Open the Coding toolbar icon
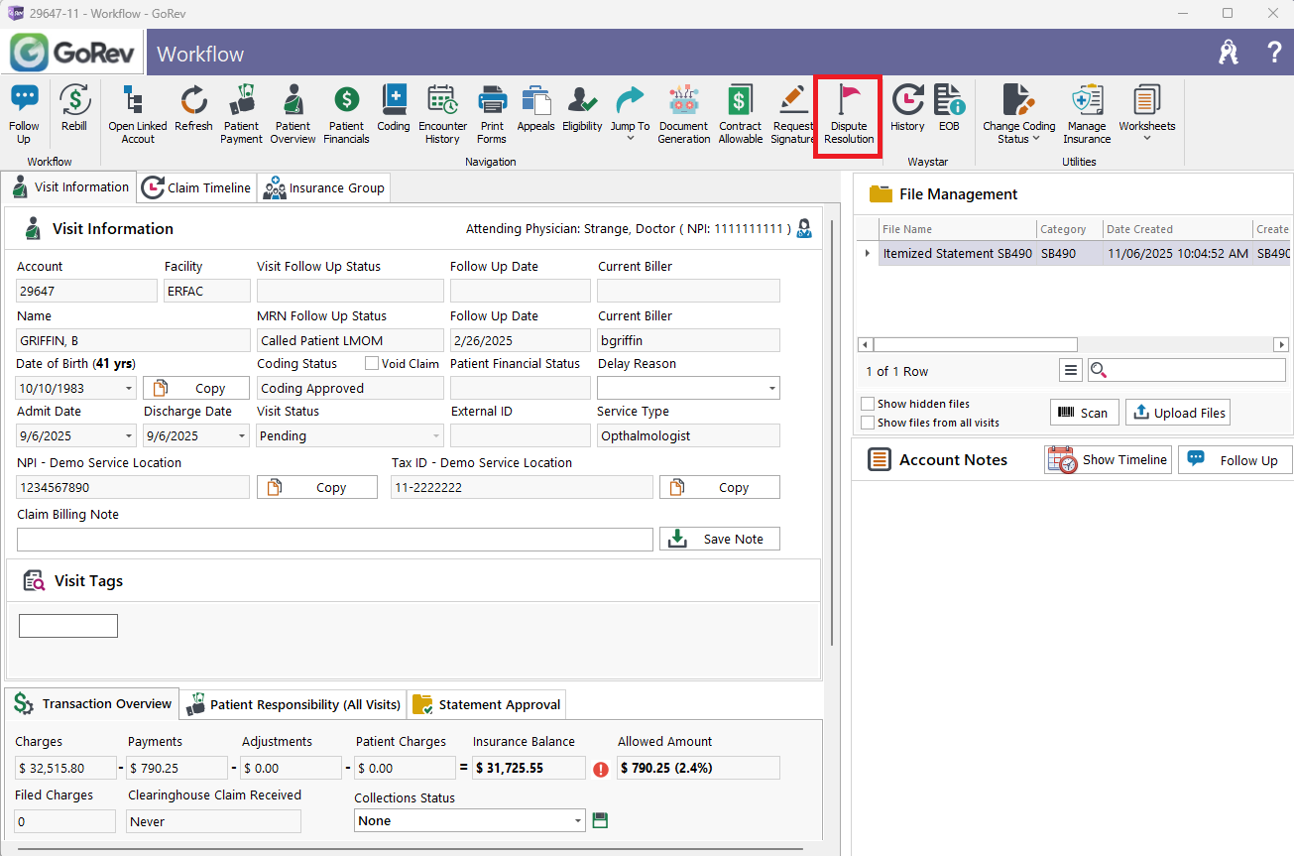This screenshot has width=1294, height=856. click(x=394, y=108)
